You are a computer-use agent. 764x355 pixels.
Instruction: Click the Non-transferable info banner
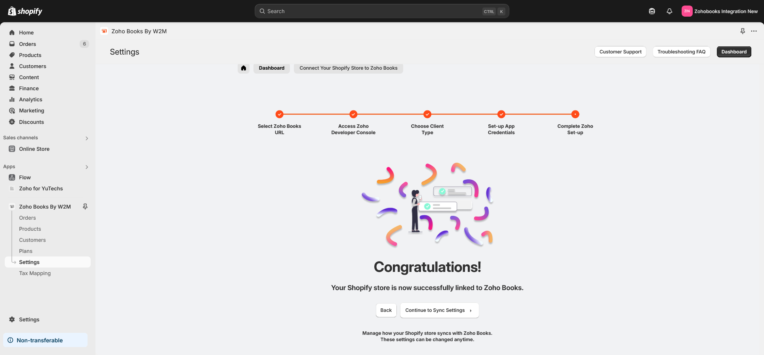pos(45,340)
